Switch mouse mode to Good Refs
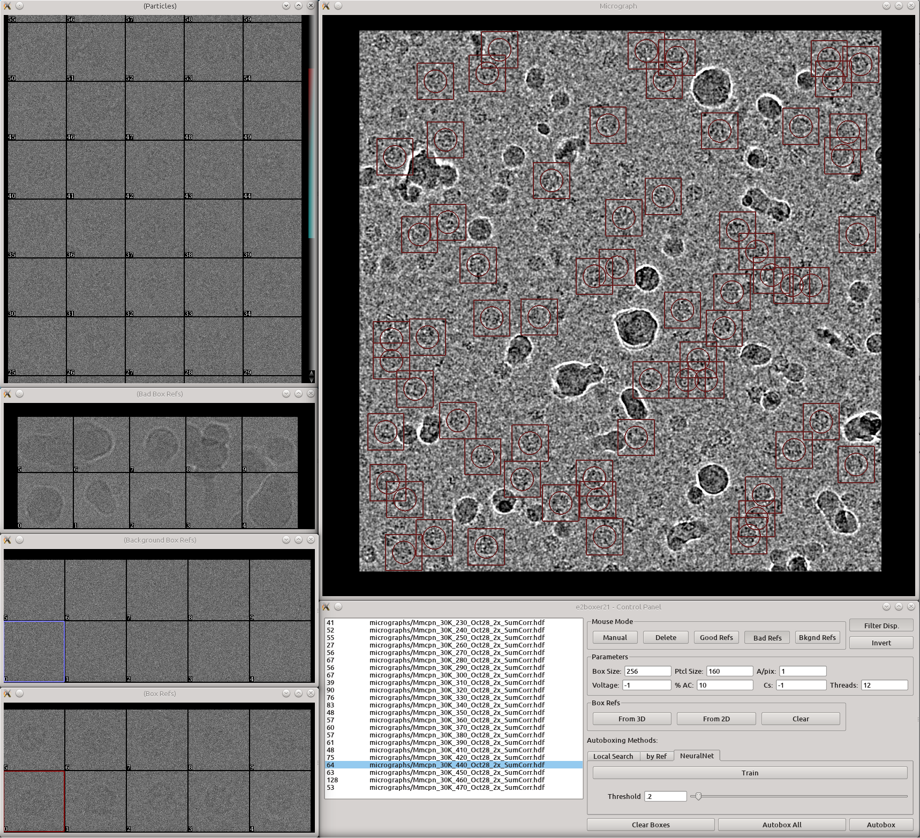The image size is (920, 838). (716, 637)
